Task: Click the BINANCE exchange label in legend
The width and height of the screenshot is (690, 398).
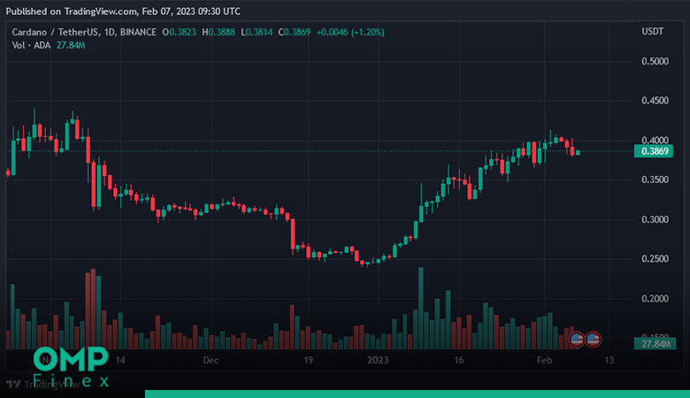Action: click(138, 32)
